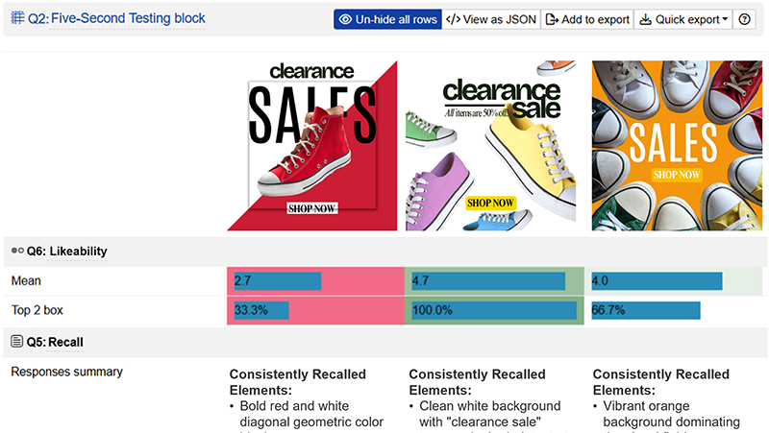Un-hide all rows with the eye button

(387, 19)
